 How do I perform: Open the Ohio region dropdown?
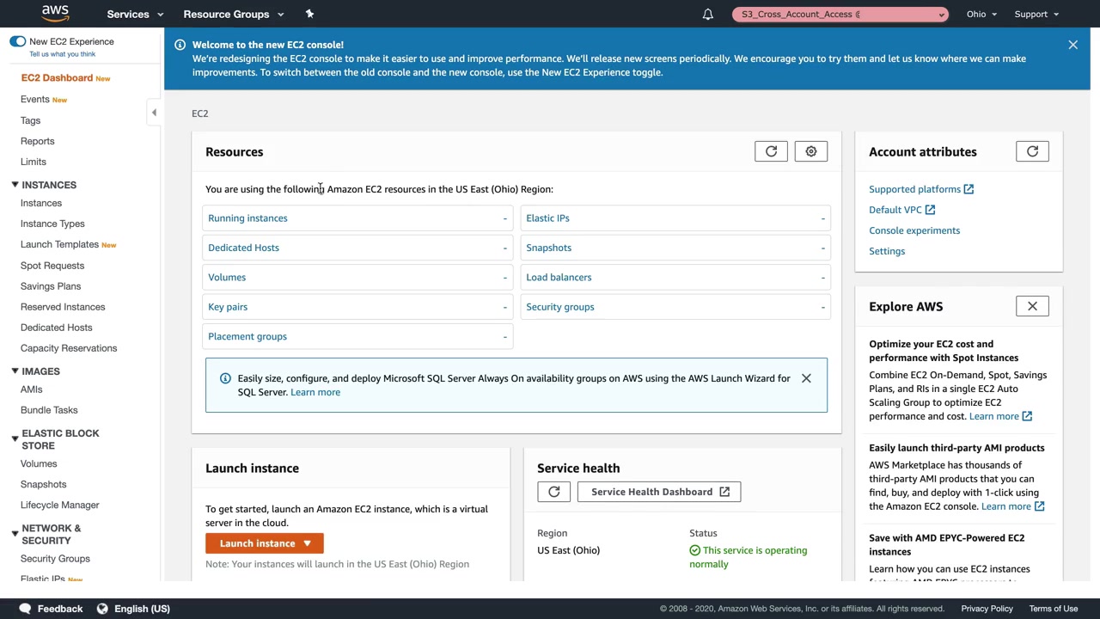pos(981,14)
